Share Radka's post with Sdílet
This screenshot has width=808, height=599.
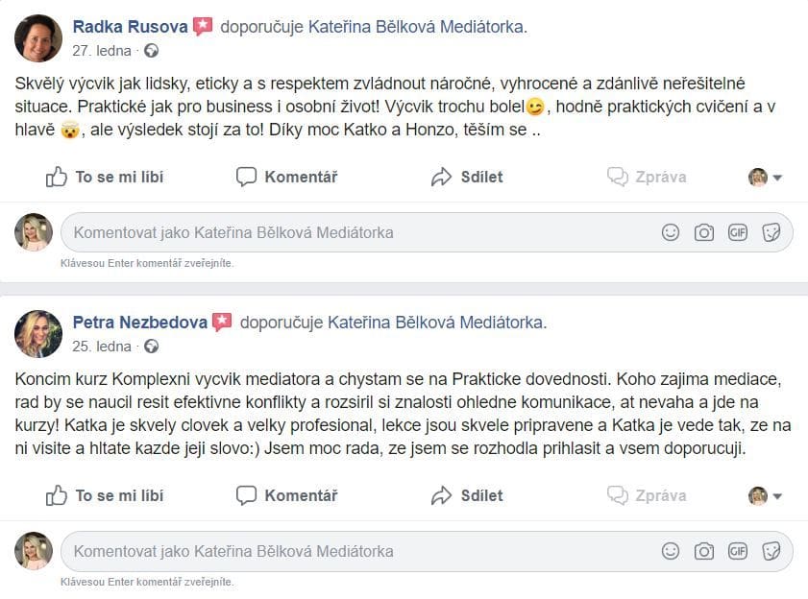467,177
